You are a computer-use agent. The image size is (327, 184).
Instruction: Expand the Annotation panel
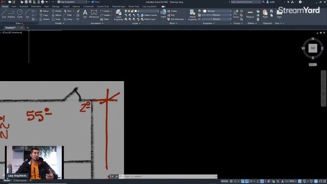pyautogui.click(x=97, y=24)
